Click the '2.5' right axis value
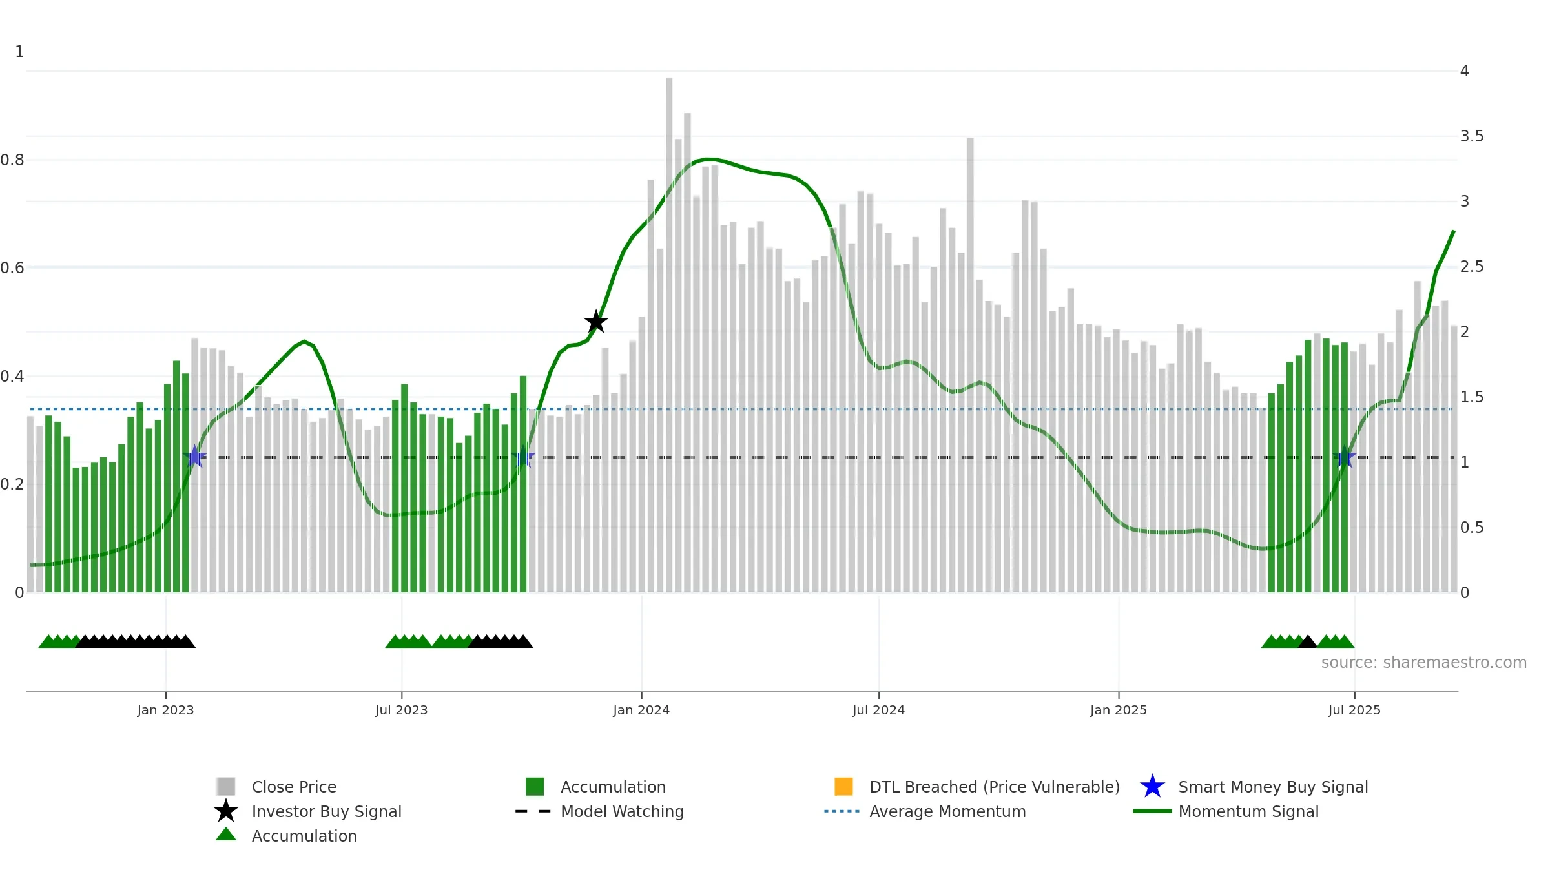 pos(1472,267)
